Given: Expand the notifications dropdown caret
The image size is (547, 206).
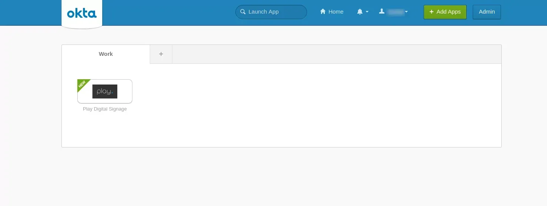Looking at the screenshot, I should pyautogui.click(x=367, y=12).
